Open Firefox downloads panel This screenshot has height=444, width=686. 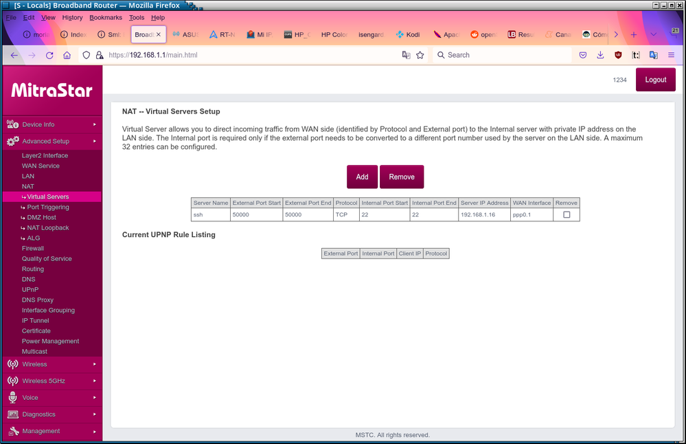pos(600,55)
